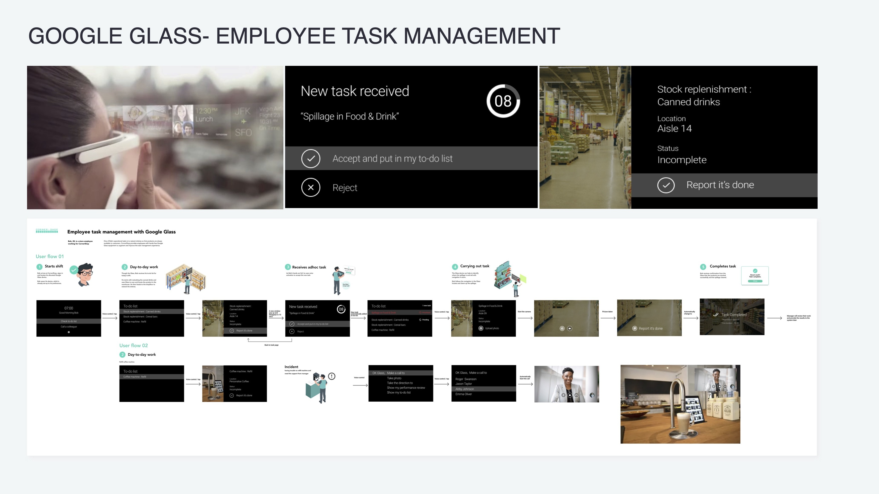This screenshot has height=494, width=879.
Task: Click the large coffee machine photo
Action: 680,404
